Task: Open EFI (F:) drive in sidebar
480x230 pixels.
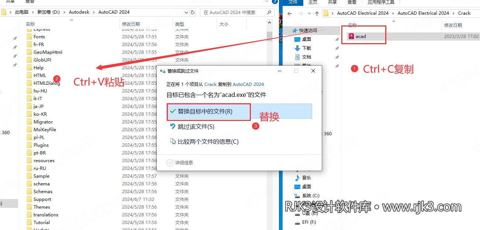Action: pos(309,222)
